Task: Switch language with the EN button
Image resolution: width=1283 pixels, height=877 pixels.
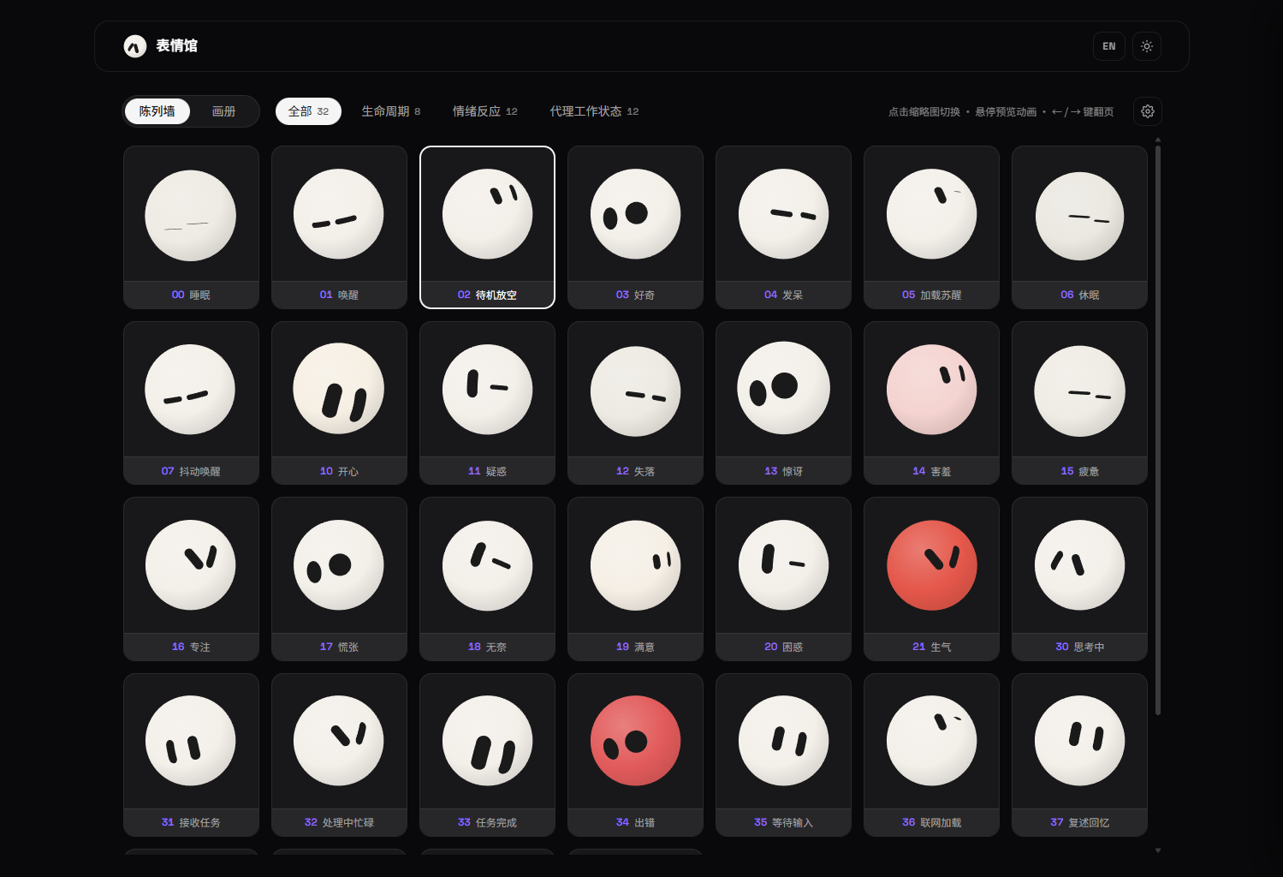Action: coord(1109,46)
